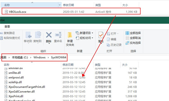Click the 167 KB size of xmllite.dll
The width and height of the screenshot is (169, 101).
pyautogui.click(x=132, y=73)
